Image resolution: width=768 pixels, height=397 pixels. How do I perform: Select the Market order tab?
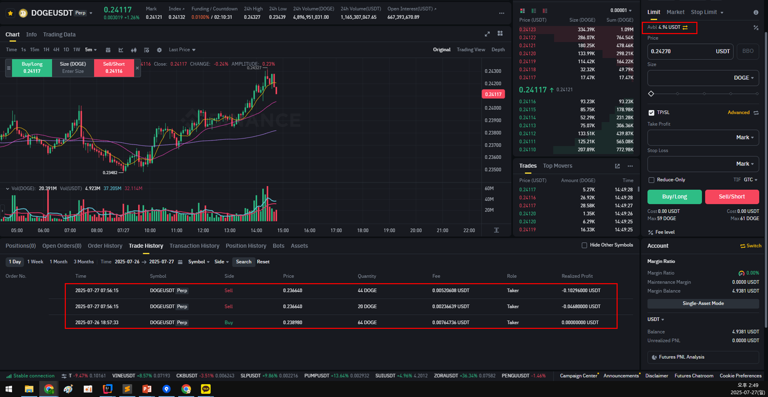[675, 12]
